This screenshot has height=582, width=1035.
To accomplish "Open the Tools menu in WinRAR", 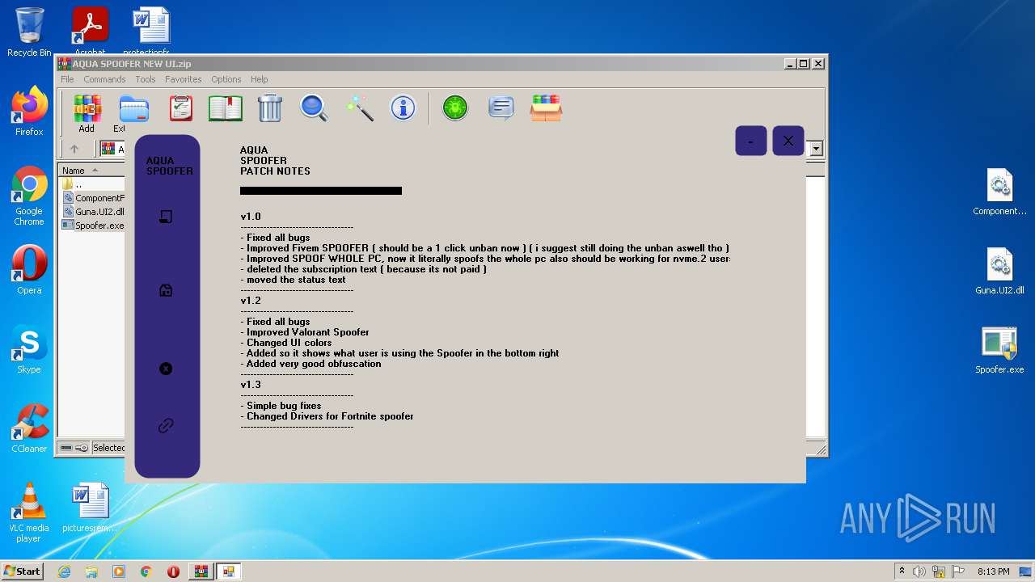I will tap(146, 79).
